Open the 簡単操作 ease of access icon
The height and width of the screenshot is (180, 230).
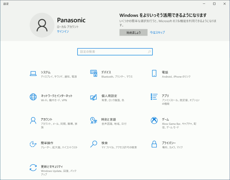[x=33, y=144]
